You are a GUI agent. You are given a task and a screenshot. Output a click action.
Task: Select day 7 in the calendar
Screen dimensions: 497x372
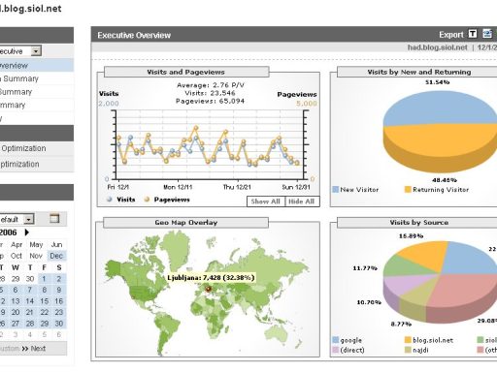(29, 290)
